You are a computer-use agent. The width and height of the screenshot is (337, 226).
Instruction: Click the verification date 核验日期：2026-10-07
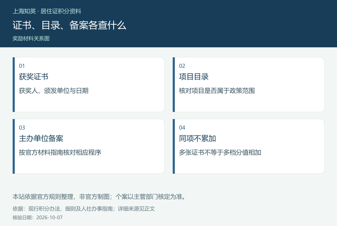(38, 218)
